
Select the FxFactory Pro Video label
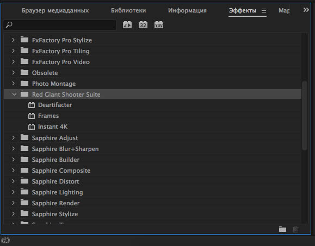point(61,62)
